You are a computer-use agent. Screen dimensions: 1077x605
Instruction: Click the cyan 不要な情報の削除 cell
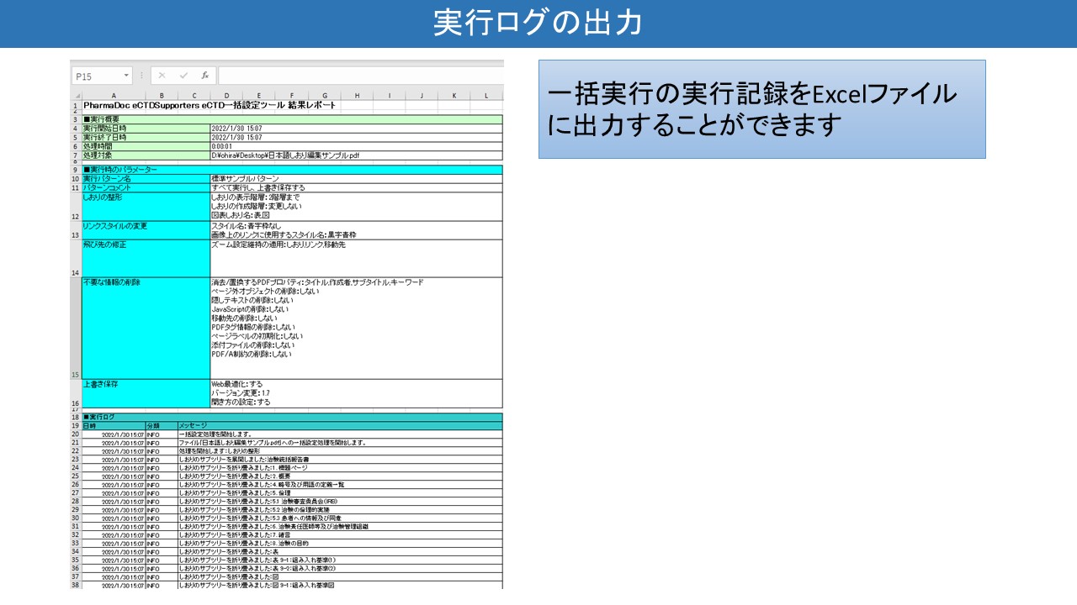[145, 328]
